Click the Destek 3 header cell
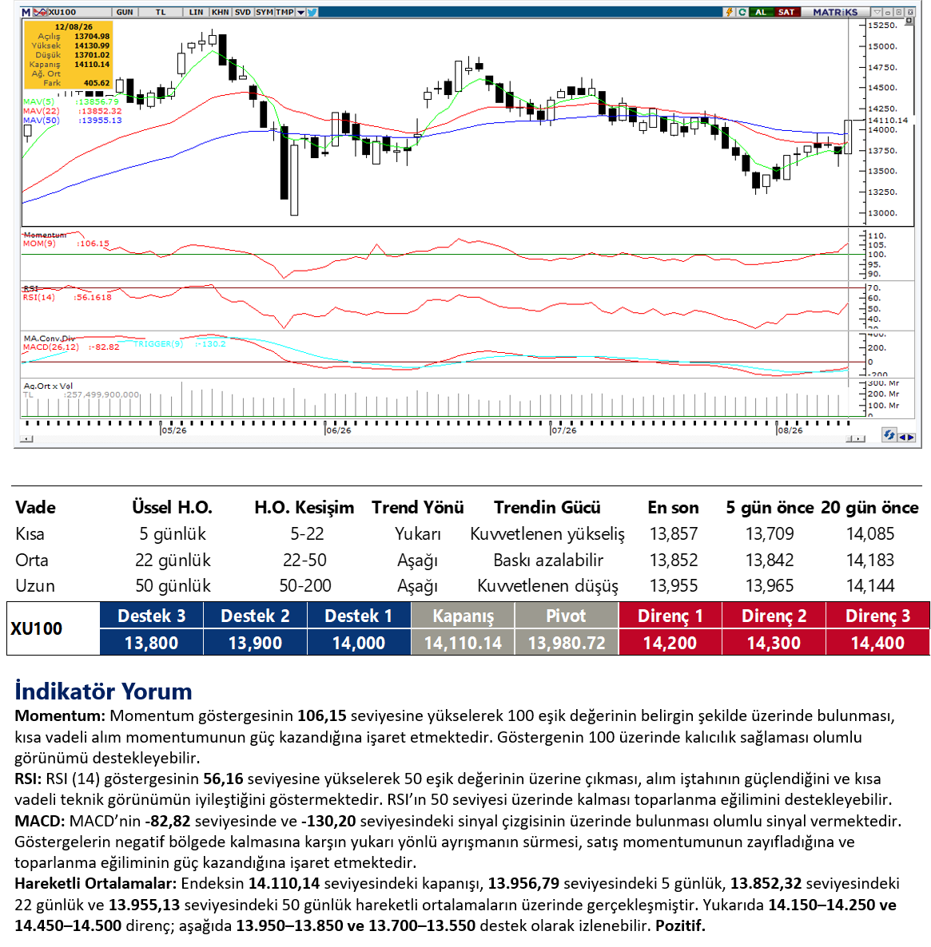Viewport: 931px width, 947px height. [151, 616]
